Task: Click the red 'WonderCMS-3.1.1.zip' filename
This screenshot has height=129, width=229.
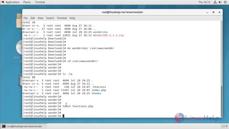Action: 108,35
